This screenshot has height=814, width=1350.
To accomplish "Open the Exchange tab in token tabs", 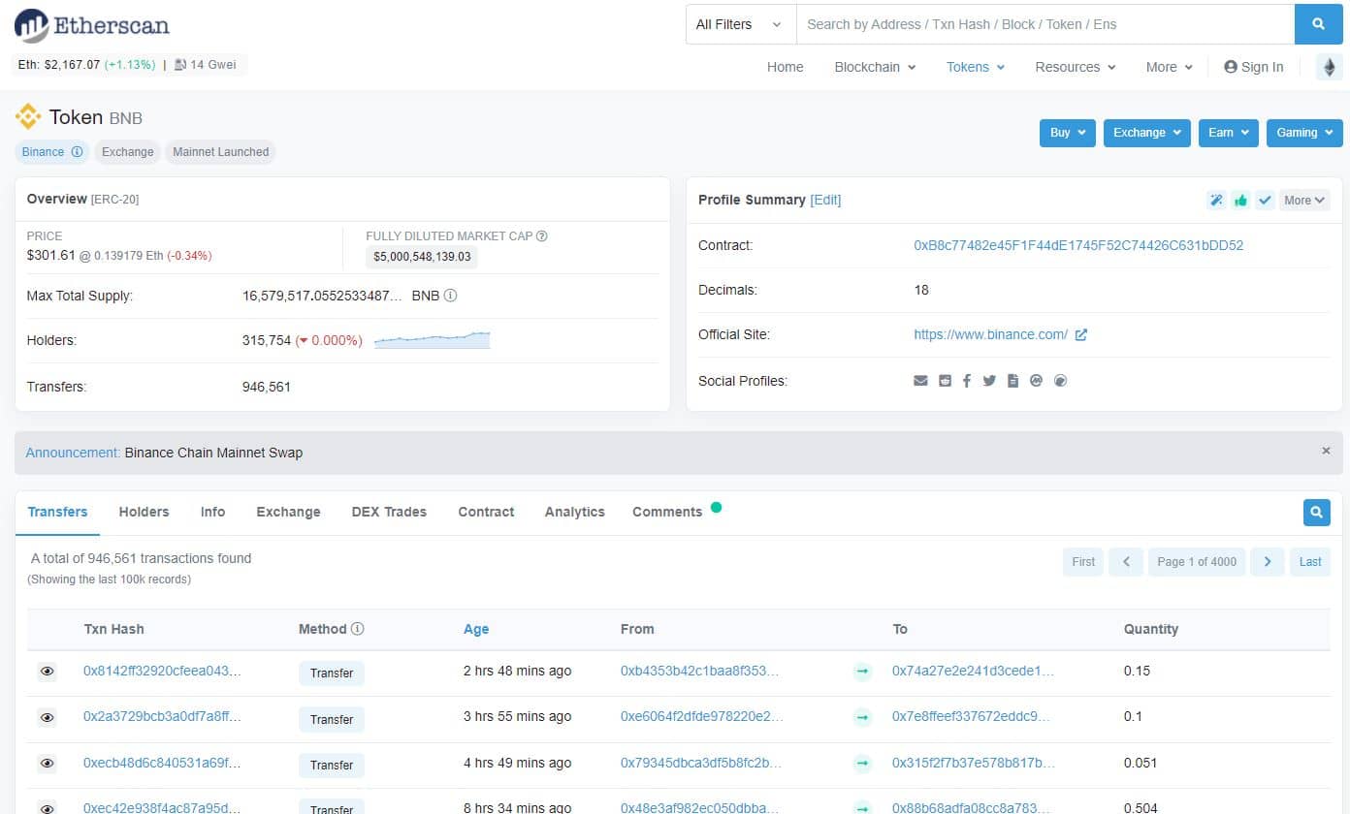I will (288, 512).
